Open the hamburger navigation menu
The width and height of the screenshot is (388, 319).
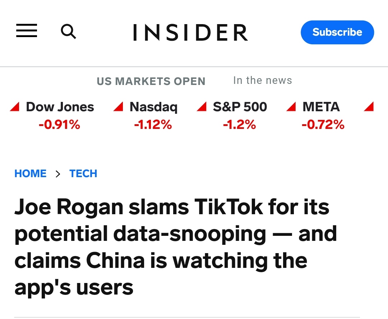pos(27,31)
